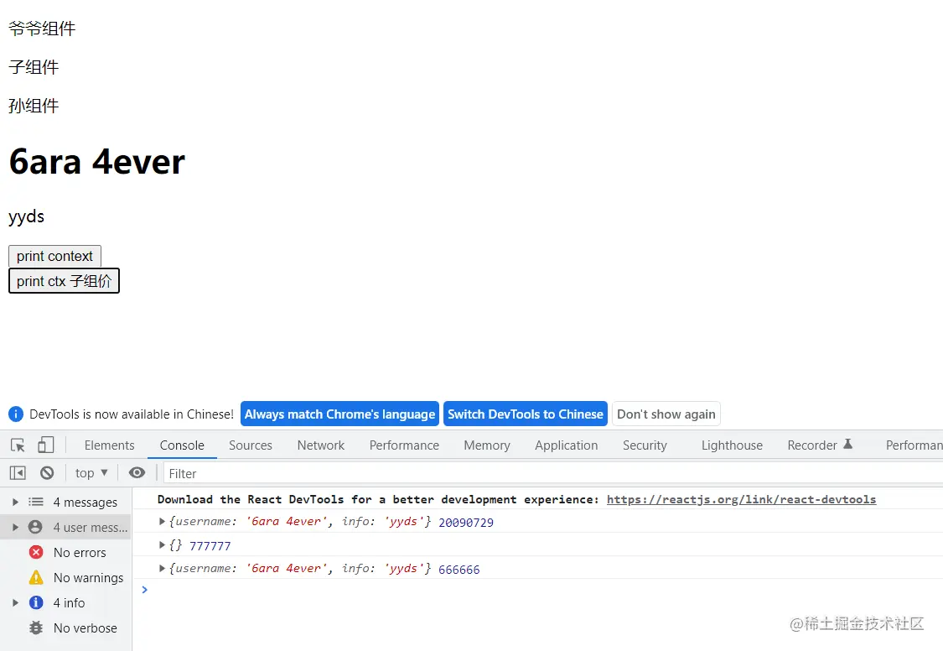Image resolution: width=943 pixels, height=651 pixels.
Task: Click the 777777 number in console
Action: click(210, 545)
